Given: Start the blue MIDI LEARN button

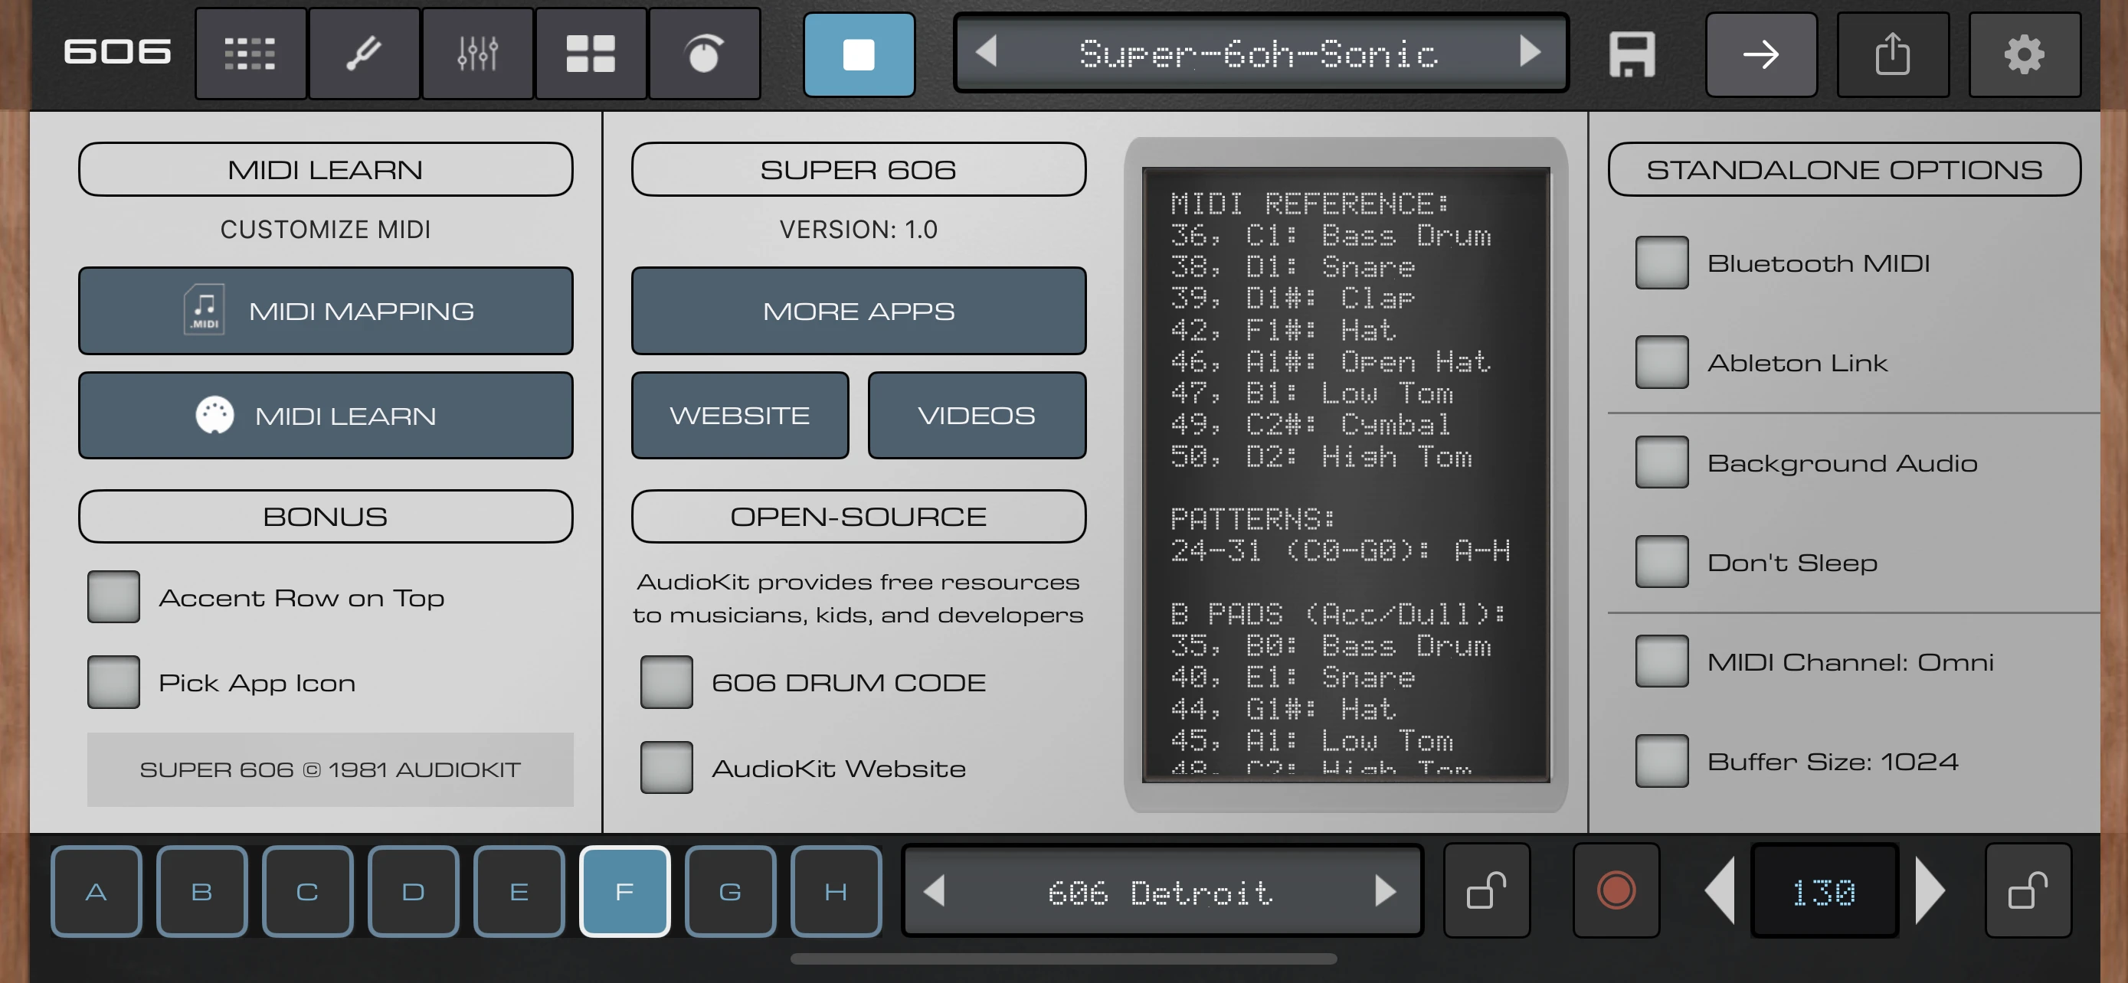Looking at the screenshot, I should tap(326, 415).
